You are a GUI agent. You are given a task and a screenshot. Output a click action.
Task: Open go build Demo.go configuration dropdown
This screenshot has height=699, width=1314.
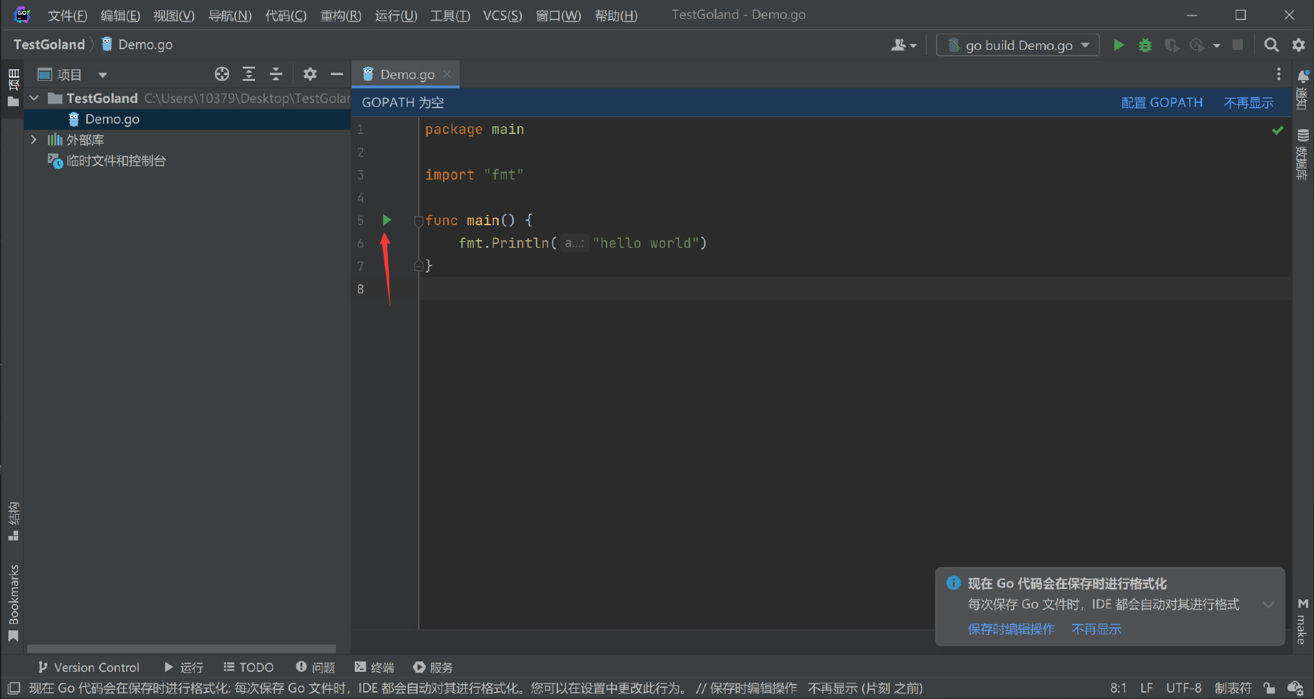[x=1018, y=45]
